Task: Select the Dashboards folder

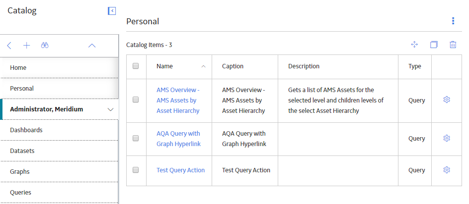Action: point(59,130)
